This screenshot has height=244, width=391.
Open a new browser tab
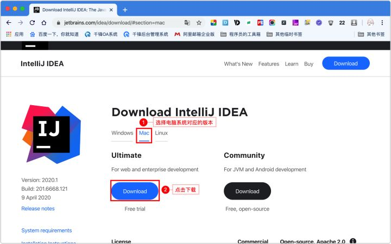tap(125, 10)
